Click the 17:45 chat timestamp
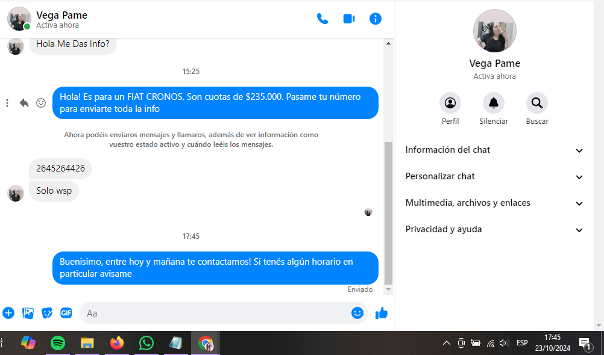 [x=191, y=236]
